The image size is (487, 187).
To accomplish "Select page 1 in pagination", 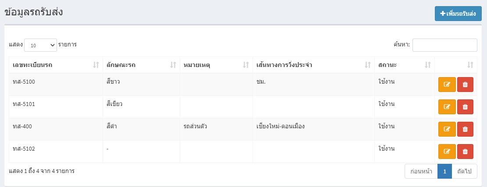I will pyautogui.click(x=445, y=171).
